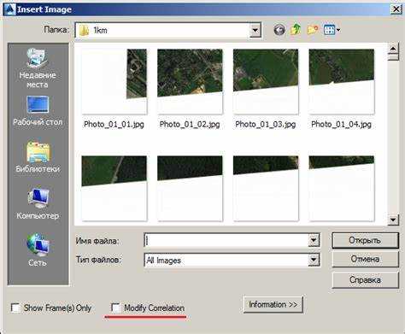The image size is (405, 334).
Task: Select the Photo_01_02.jpg thumbnail
Action: coord(190,88)
